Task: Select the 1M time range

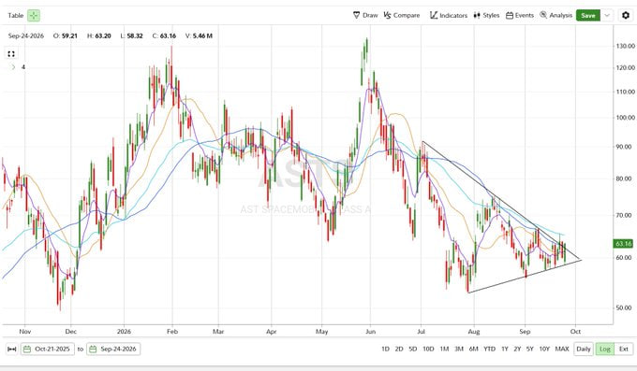Action: click(x=444, y=350)
